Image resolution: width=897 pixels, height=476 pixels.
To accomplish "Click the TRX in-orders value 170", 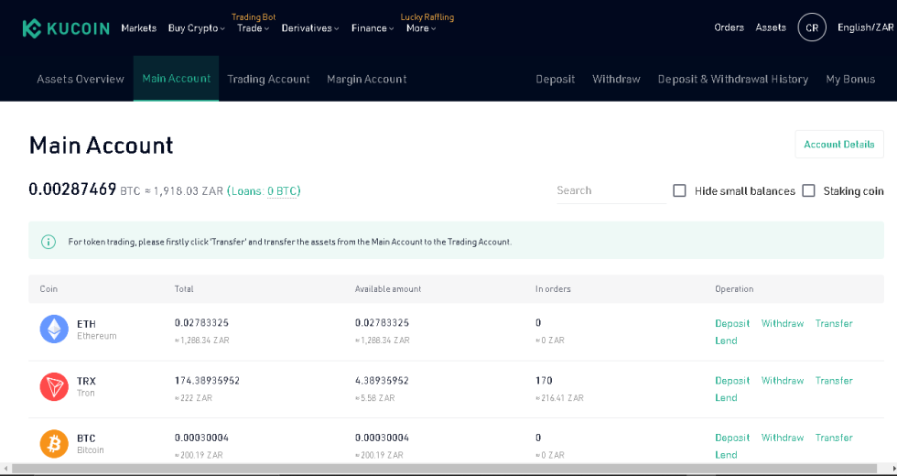I will (x=544, y=381).
